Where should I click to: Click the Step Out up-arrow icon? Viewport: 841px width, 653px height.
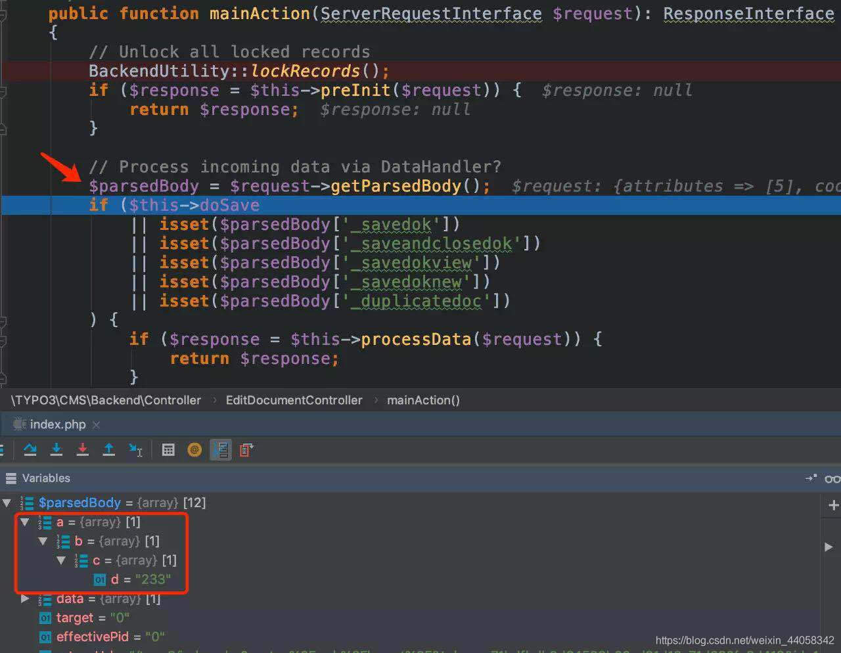pyautogui.click(x=109, y=449)
